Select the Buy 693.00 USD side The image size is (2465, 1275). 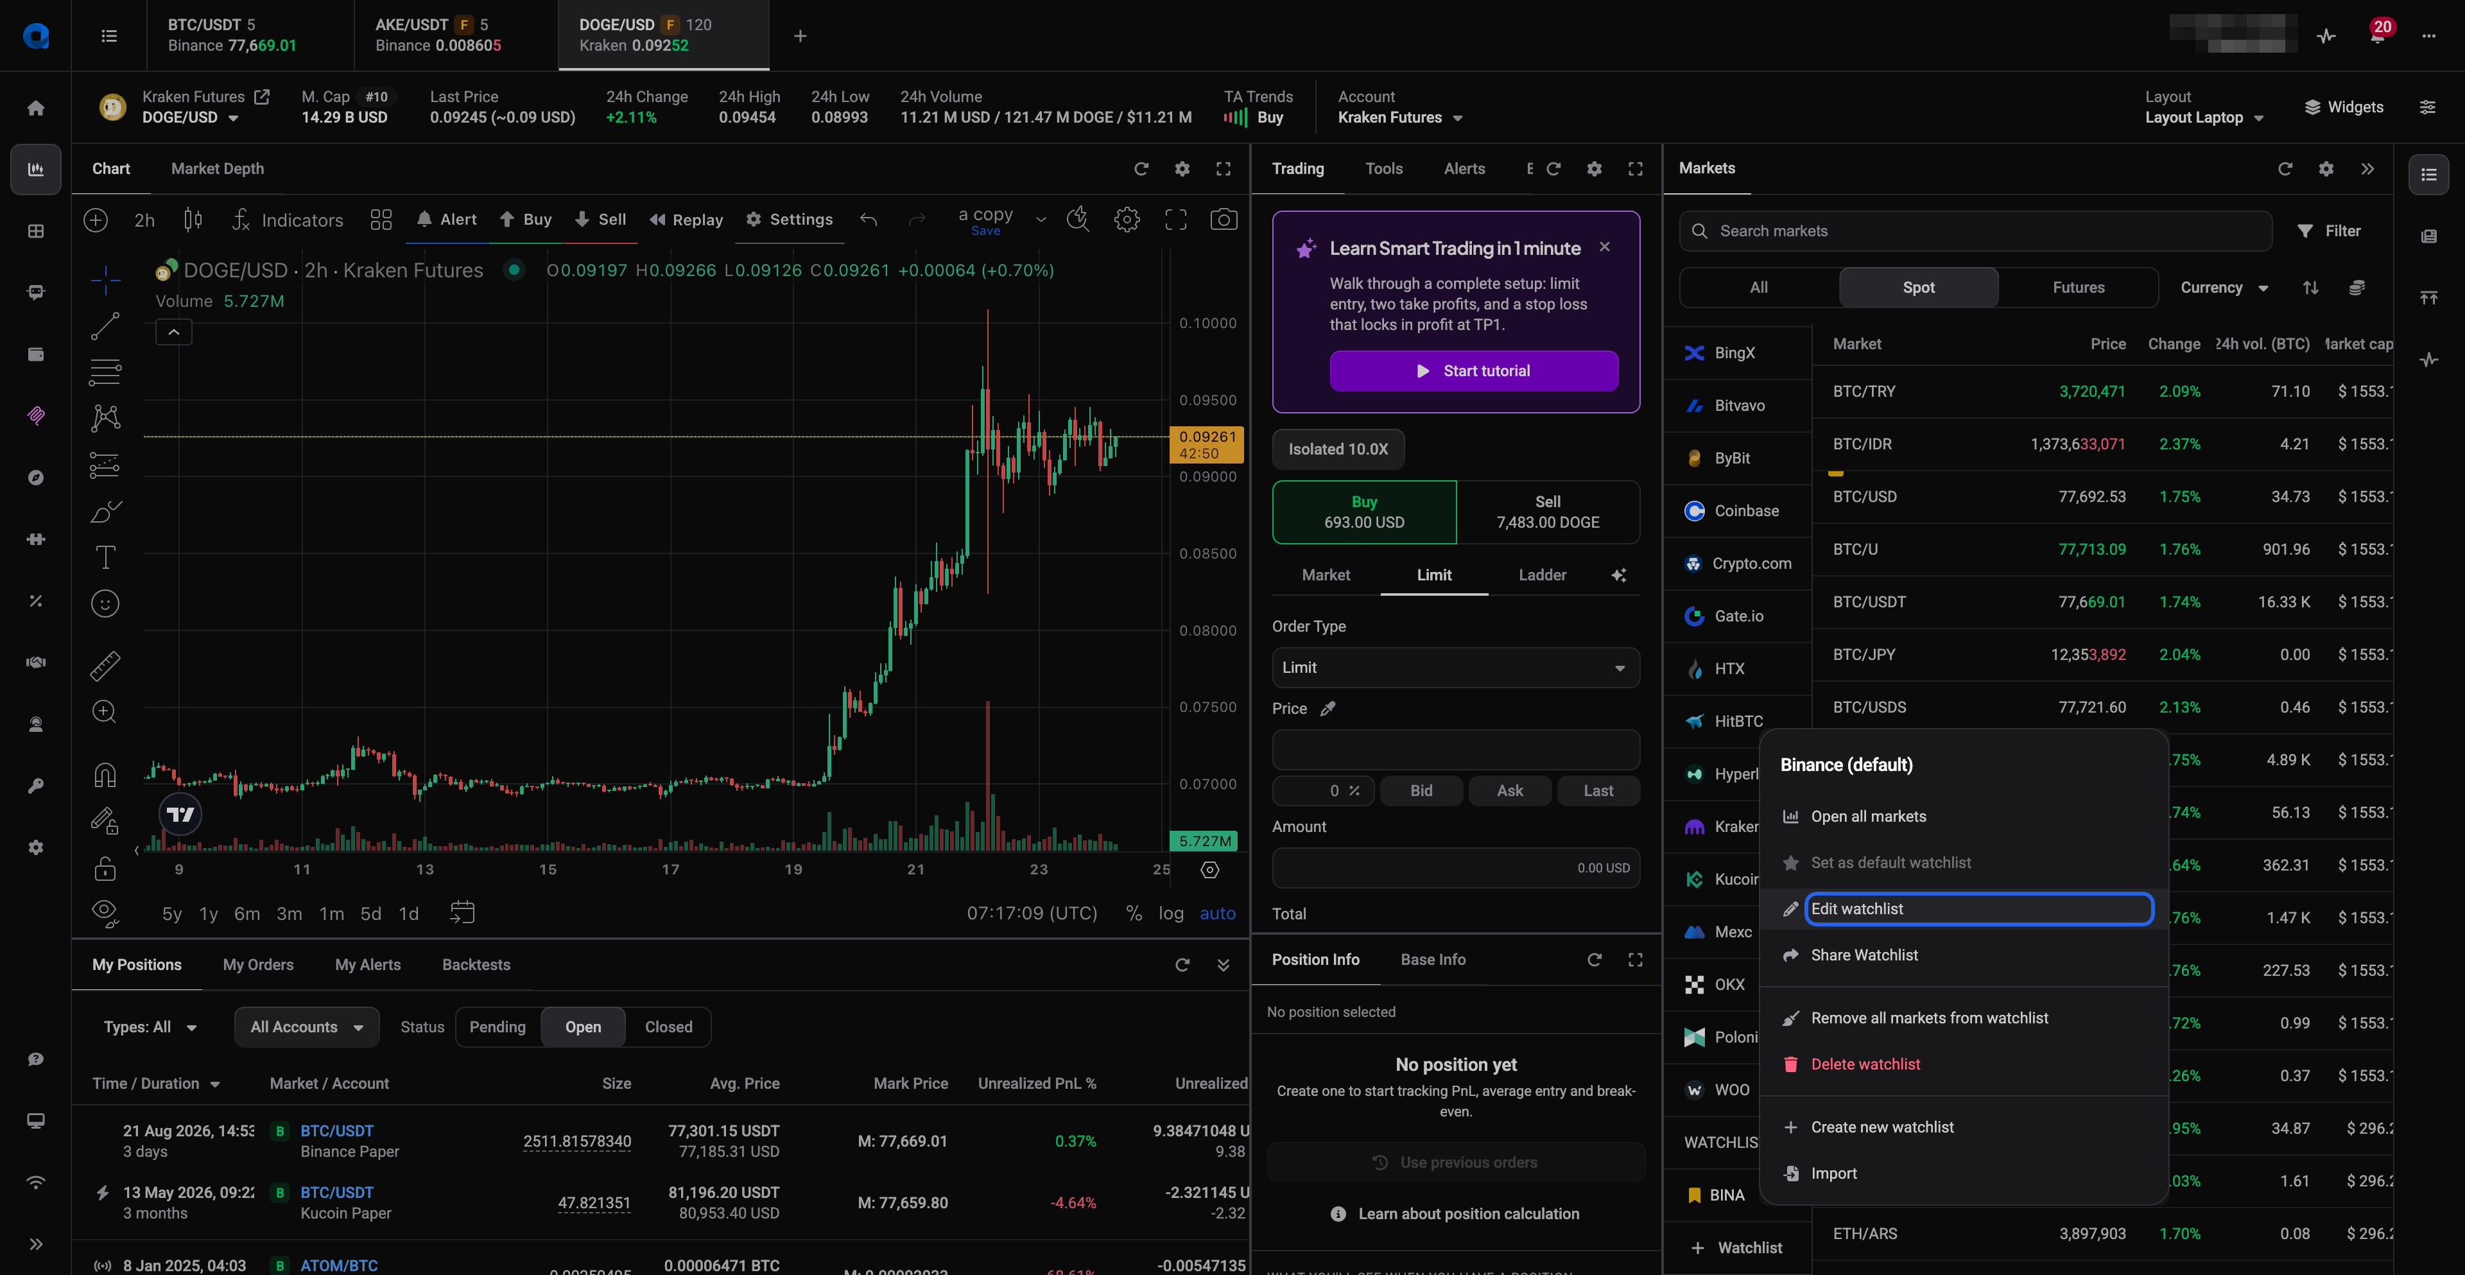[1363, 512]
